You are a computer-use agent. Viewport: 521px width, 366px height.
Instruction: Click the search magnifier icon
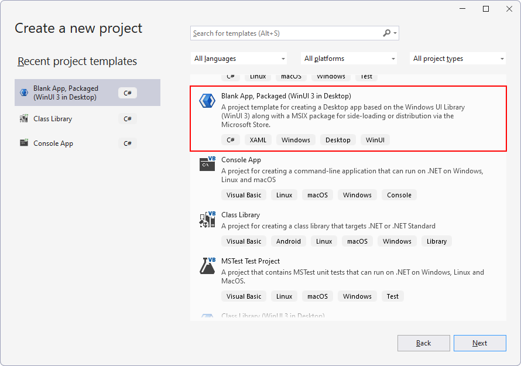[386, 33]
